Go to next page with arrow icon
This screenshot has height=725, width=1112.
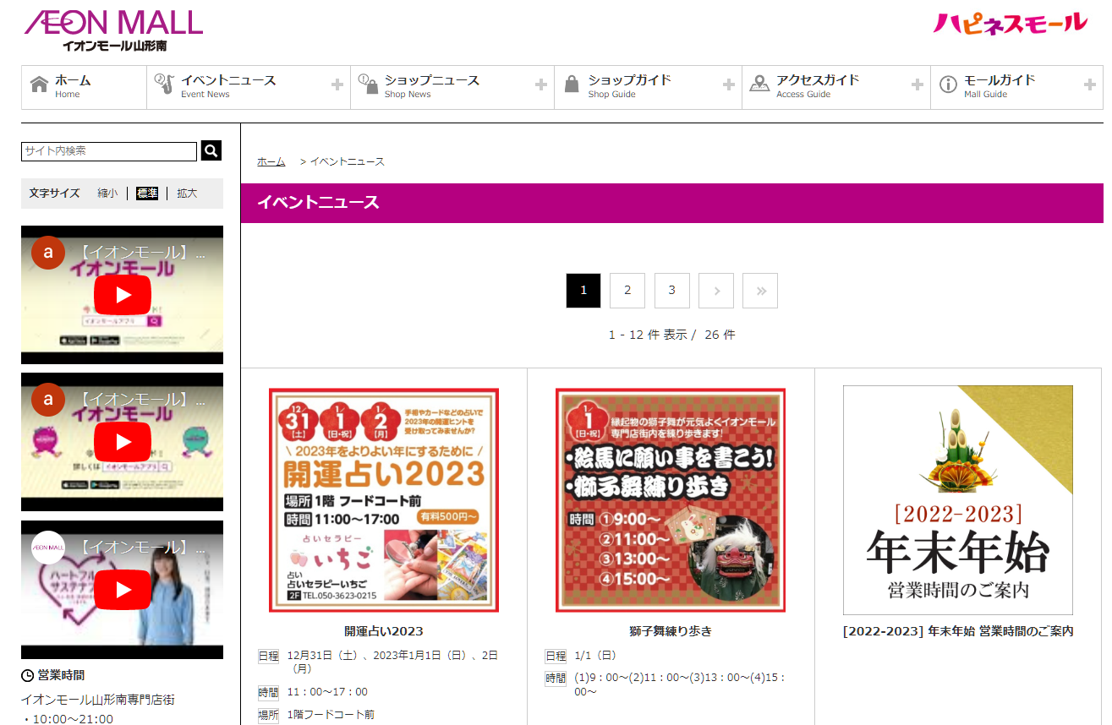(x=716, y=291)
